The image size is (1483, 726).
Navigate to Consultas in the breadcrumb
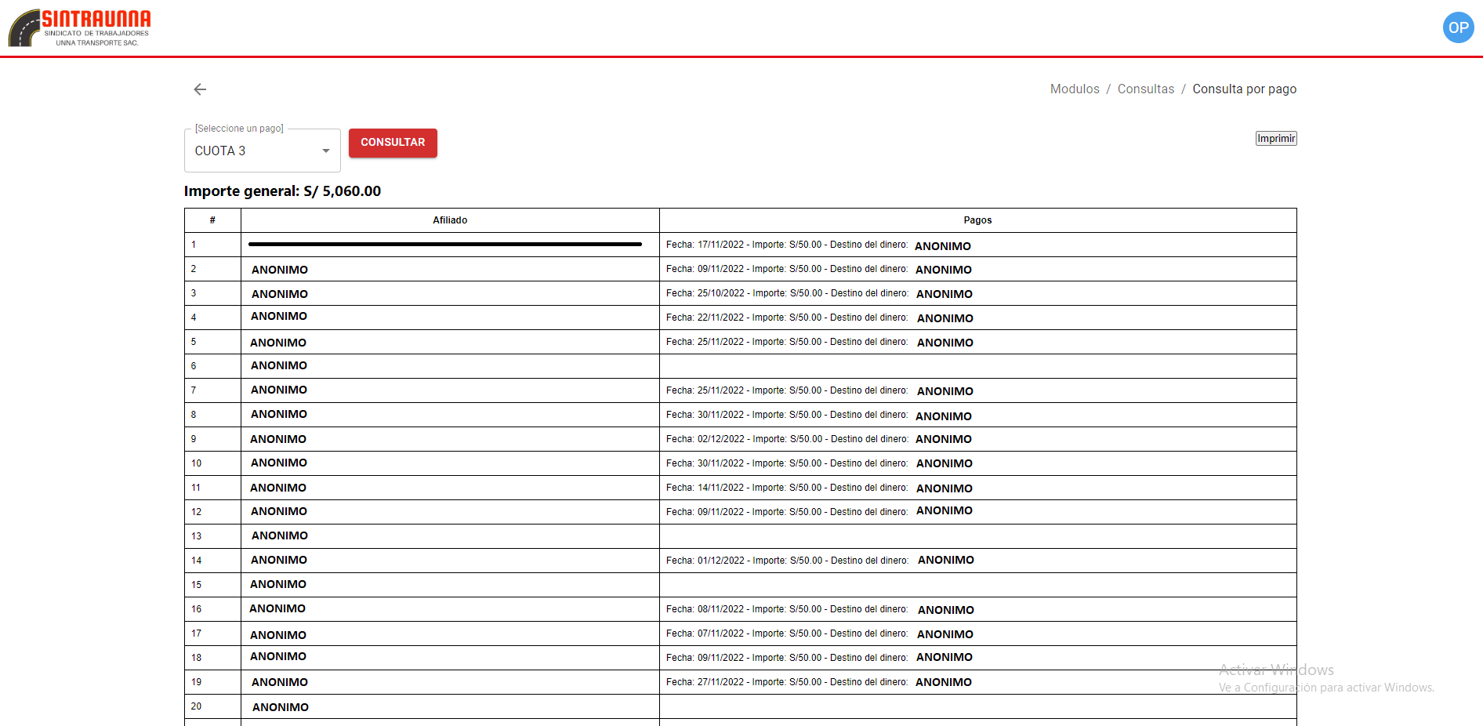click(x=1145, y=89)
